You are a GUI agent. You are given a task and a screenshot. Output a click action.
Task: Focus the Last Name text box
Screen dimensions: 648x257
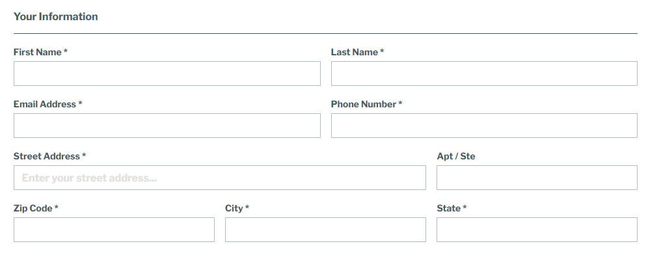point(484,74)
